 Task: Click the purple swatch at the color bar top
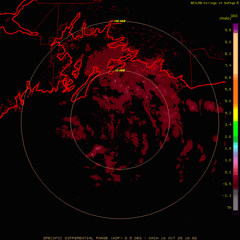[x=235, y=27]
